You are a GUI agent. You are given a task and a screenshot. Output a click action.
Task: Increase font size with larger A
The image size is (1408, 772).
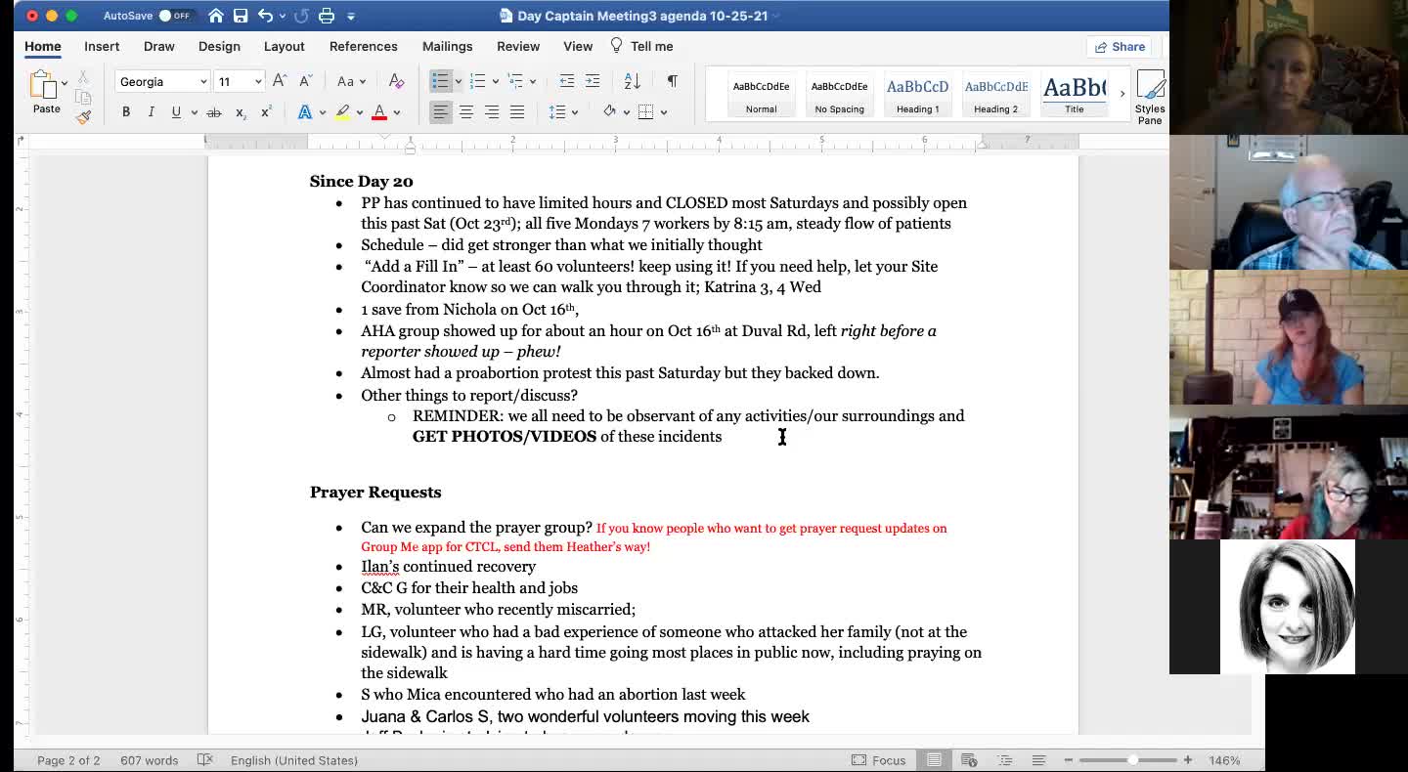(280, 81)
